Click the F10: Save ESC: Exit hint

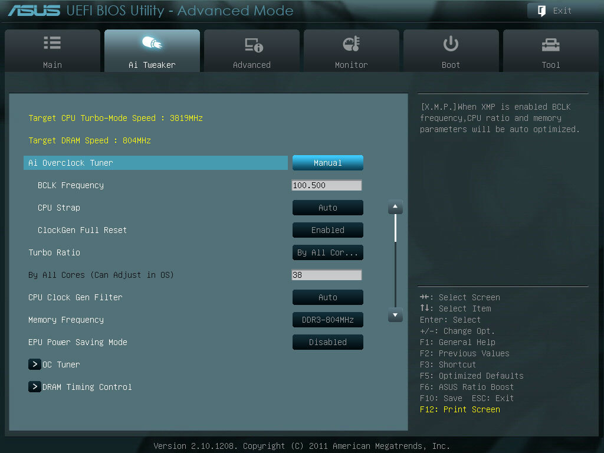click(467, 398)
